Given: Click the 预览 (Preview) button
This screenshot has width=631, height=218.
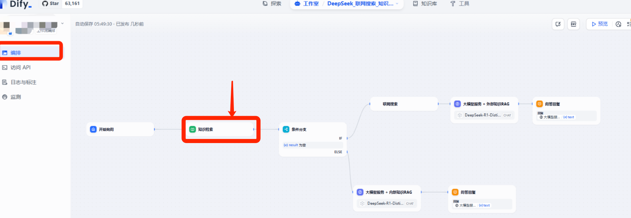Looking at the screenshot, I should (600, 24).
